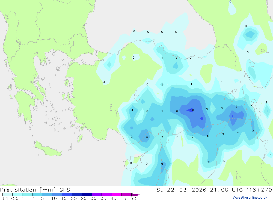Click the "21..00 UTC" time text
The image size is (273, 200).
[x=227, y=190]
